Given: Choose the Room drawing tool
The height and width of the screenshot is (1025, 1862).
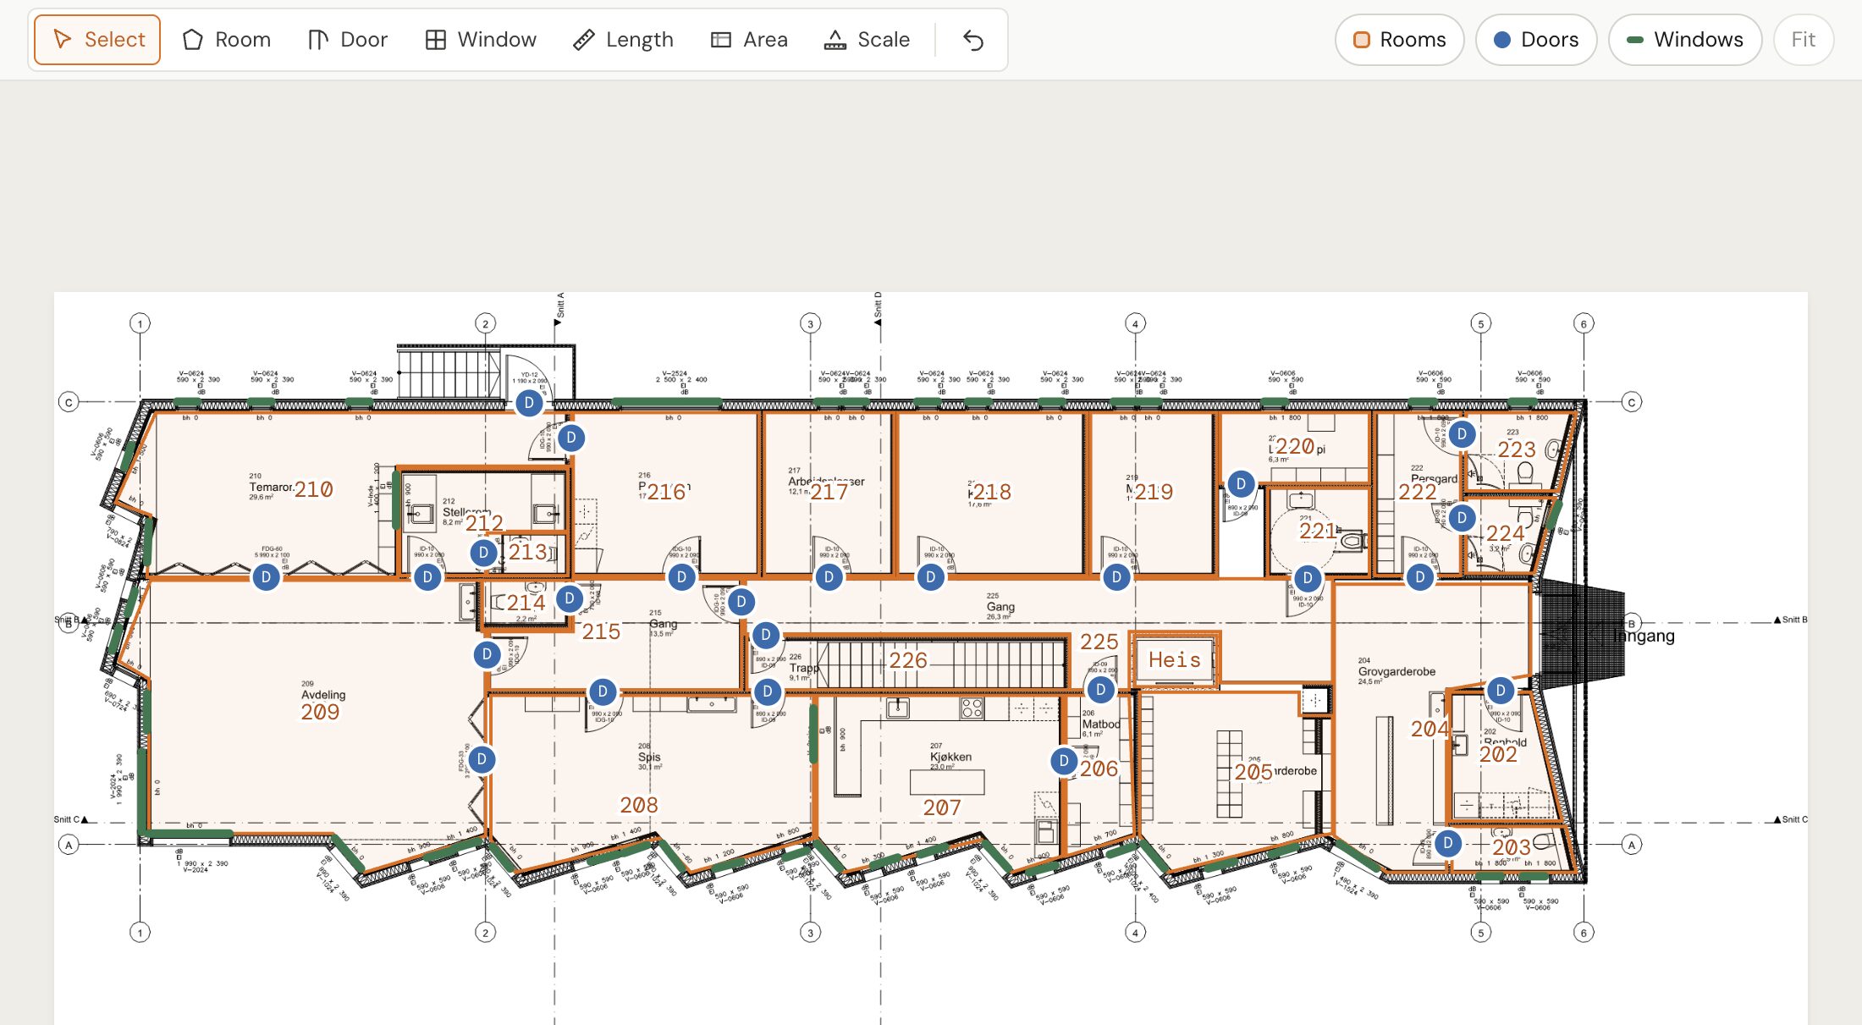Looking at the screenshot, I should pos(227,40).
